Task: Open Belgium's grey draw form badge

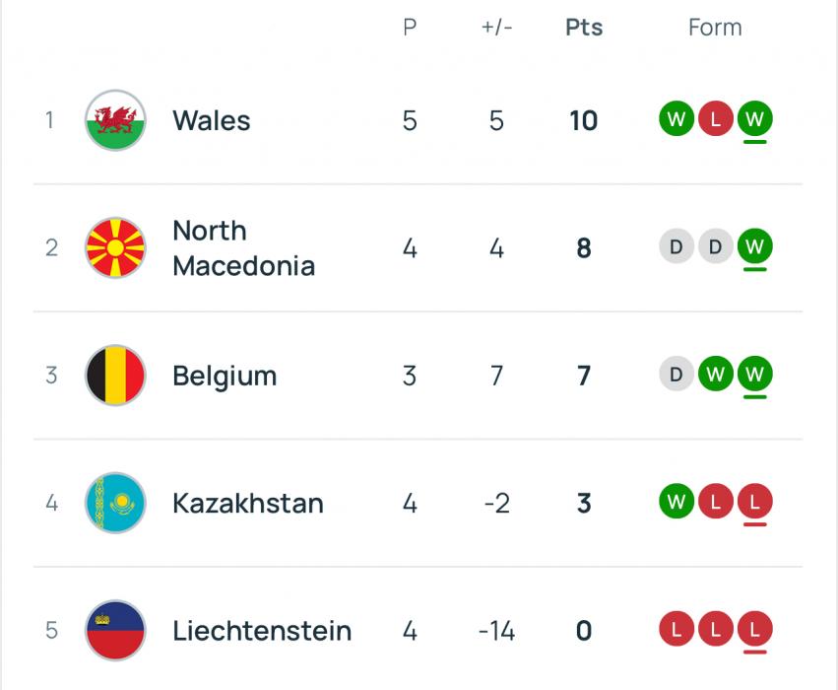Action: click(677, 374)
